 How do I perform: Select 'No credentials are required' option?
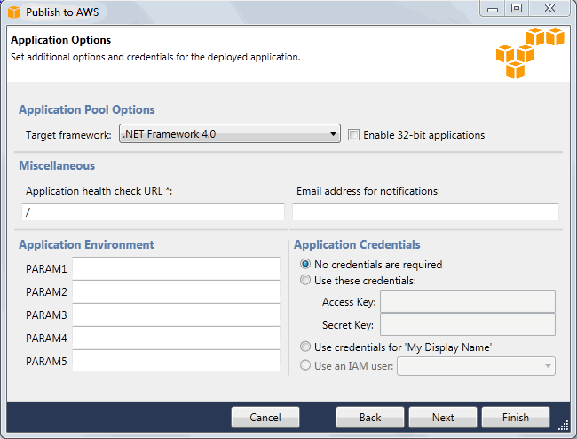pos(306,264)
